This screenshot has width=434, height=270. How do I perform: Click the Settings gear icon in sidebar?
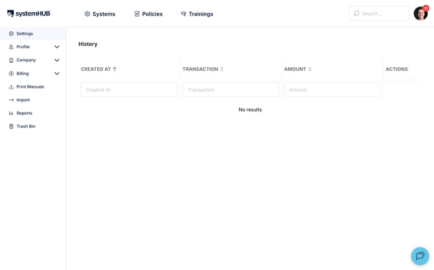[11, 34]
